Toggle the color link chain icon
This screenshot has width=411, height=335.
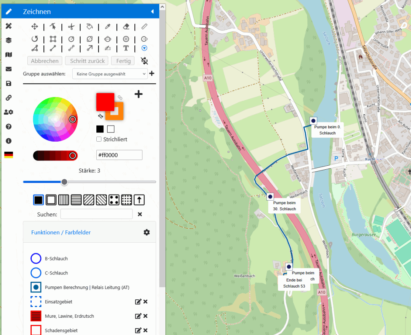[120, 97]
